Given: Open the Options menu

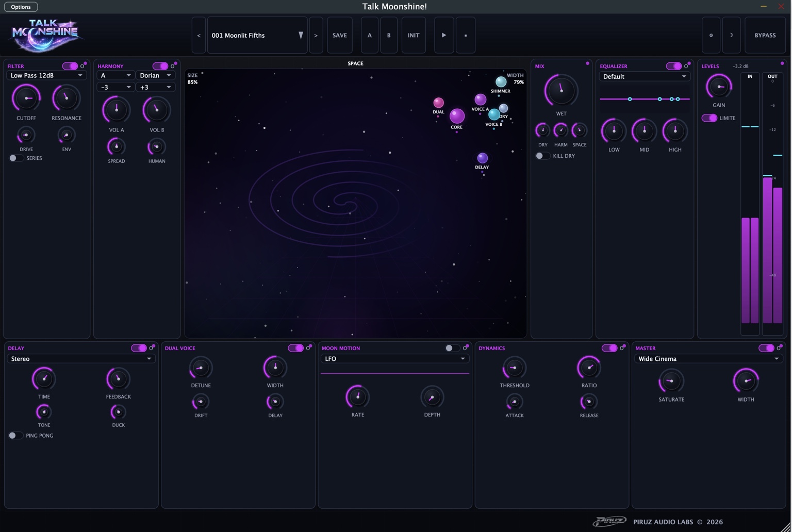Looking at the screenshot, I should click(x=21, y=7).
